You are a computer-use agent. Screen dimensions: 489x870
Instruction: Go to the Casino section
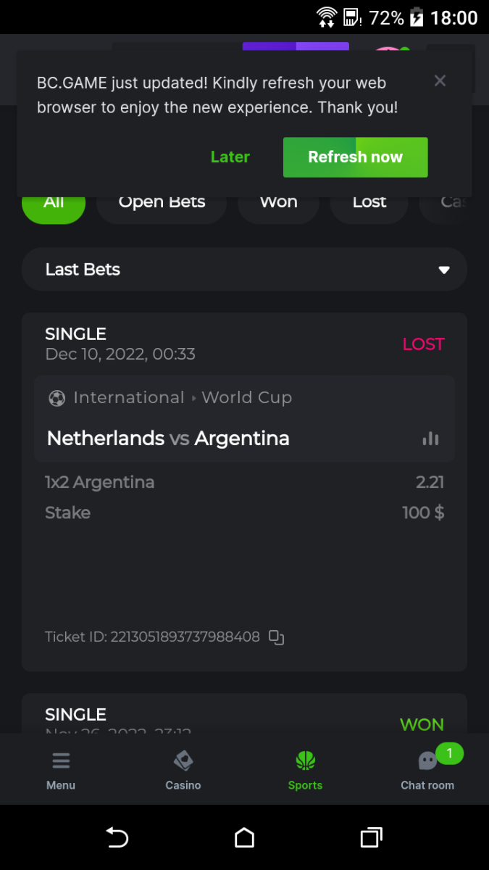183,770
